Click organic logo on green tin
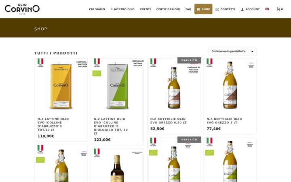291x182 pixels. point(97,73)
